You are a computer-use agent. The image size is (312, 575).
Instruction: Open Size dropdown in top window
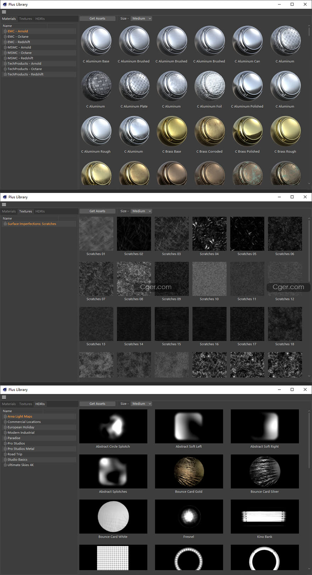141,18
